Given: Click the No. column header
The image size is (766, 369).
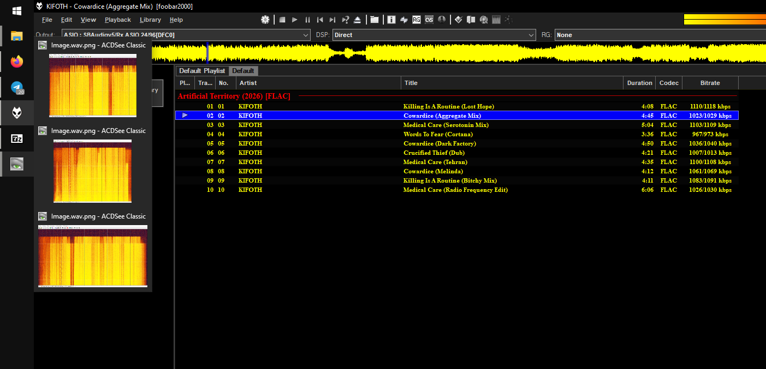Looking at the screenshot, I should coord(225,83).
